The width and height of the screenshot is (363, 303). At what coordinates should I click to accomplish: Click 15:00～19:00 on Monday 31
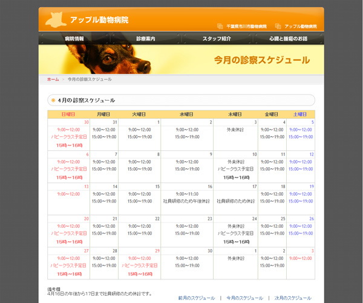pyautogui.click(x=104, y=137)
